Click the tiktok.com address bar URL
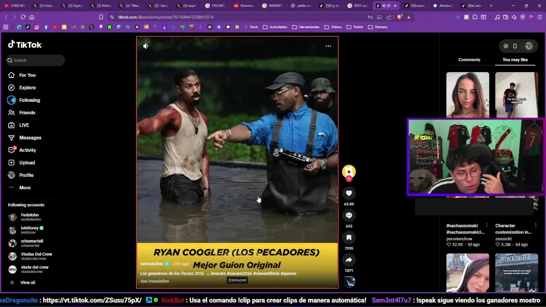This screenshot has height=307, width=546. [x=166, y=17]
